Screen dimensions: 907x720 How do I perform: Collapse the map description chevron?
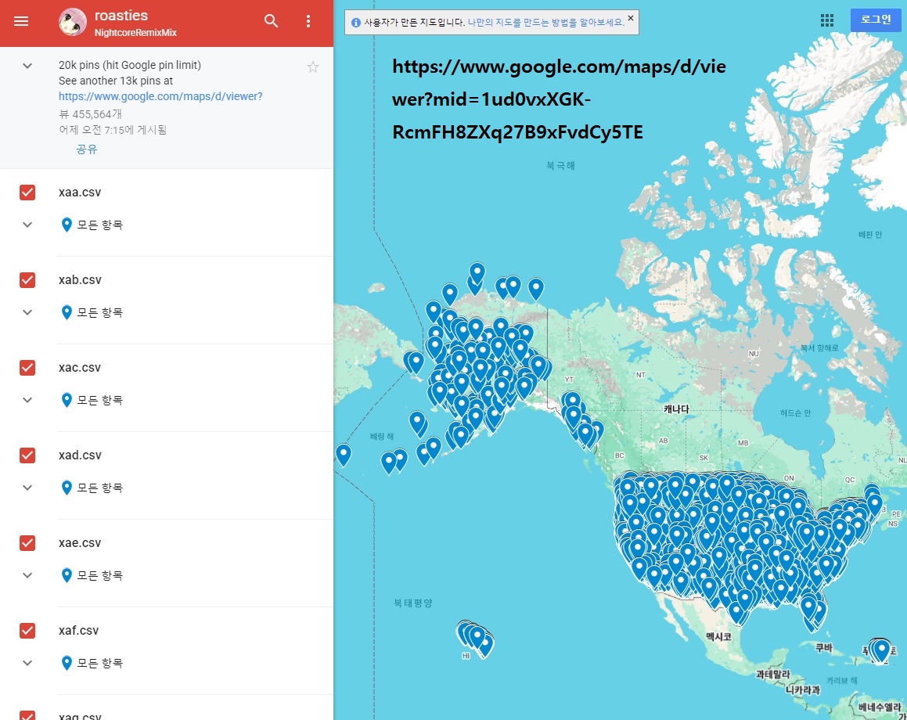coord(27,66)
